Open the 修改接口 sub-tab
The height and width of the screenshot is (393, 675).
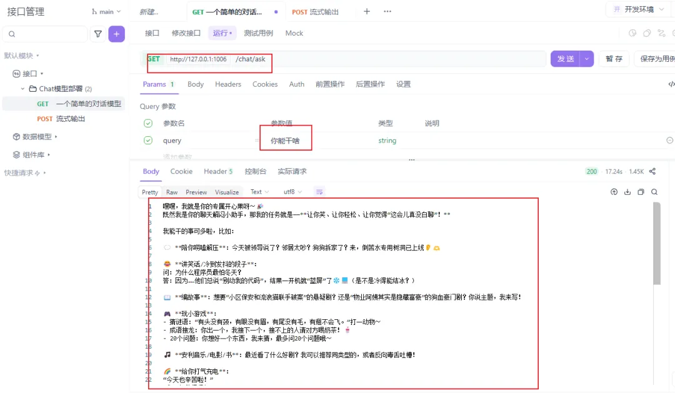click(x=186, y=33)
